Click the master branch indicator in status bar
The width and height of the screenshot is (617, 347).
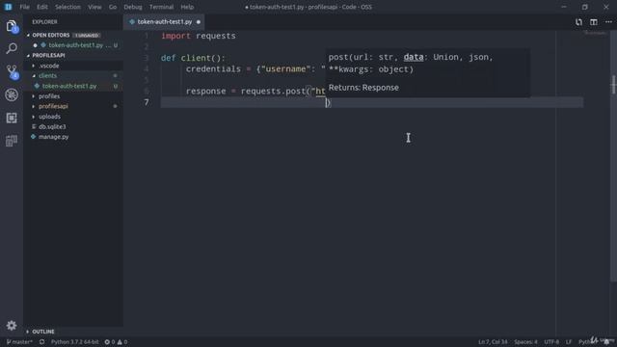tap(19, 342)
